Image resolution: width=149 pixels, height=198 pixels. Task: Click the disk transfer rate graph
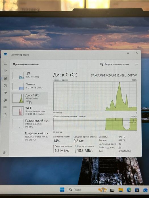pyautogui.click(x=95, y=124)
